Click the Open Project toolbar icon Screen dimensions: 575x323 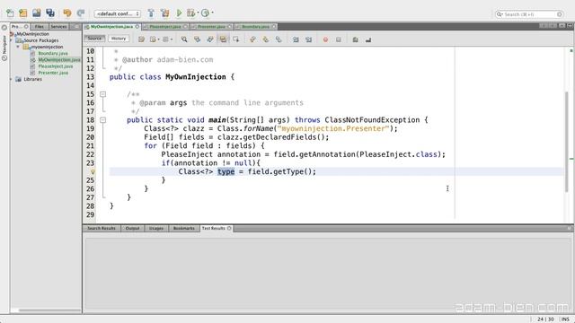coord(36,13)
